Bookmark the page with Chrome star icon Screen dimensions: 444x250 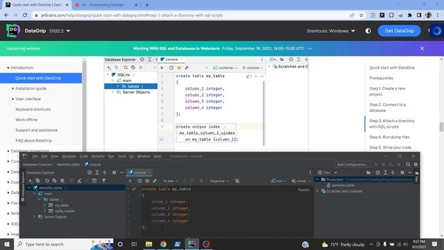coord(361,15)
